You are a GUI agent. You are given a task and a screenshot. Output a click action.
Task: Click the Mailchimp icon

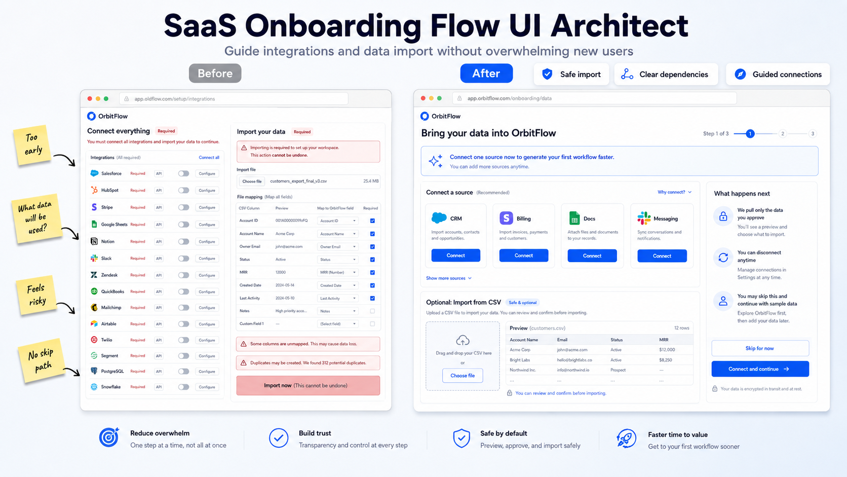(94, 307)
